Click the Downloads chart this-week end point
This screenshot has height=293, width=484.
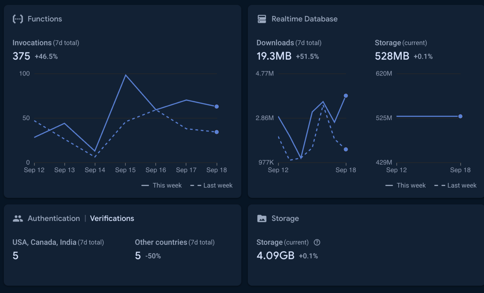346,96
